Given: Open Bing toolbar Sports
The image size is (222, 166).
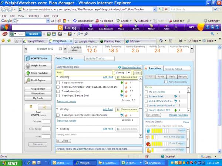Looking at the screenshot, I should click(136, 27).
